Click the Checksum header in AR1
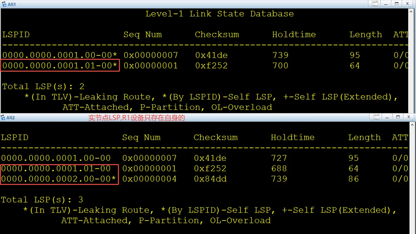 (217, 34)
